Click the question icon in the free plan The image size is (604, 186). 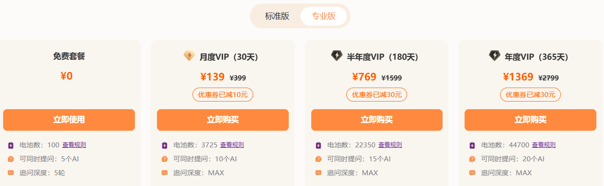click(x=11, y=159)
